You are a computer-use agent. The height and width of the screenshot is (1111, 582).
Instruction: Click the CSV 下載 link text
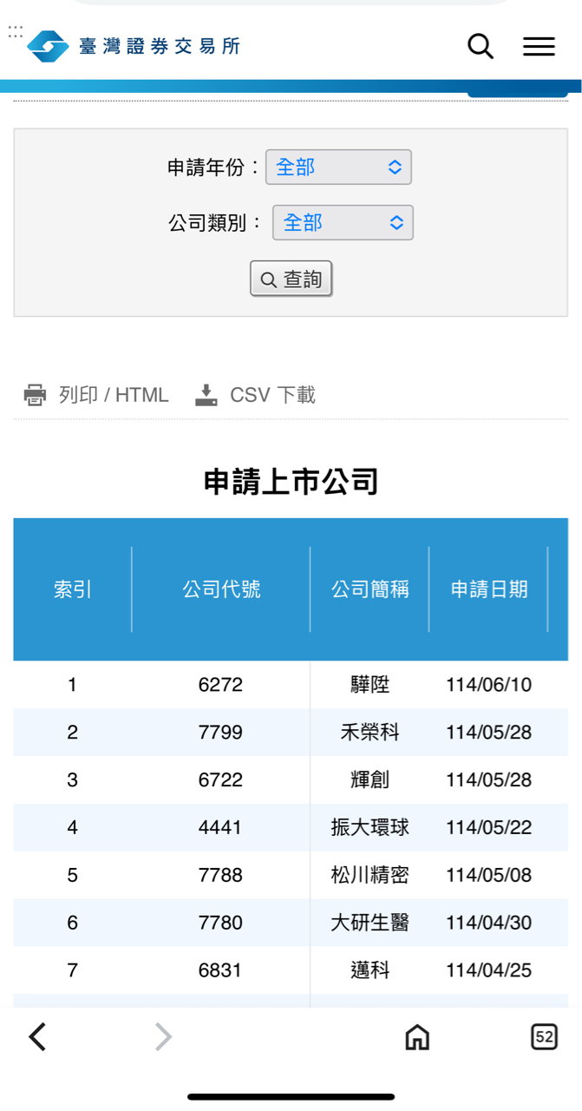tap(272, 396)
